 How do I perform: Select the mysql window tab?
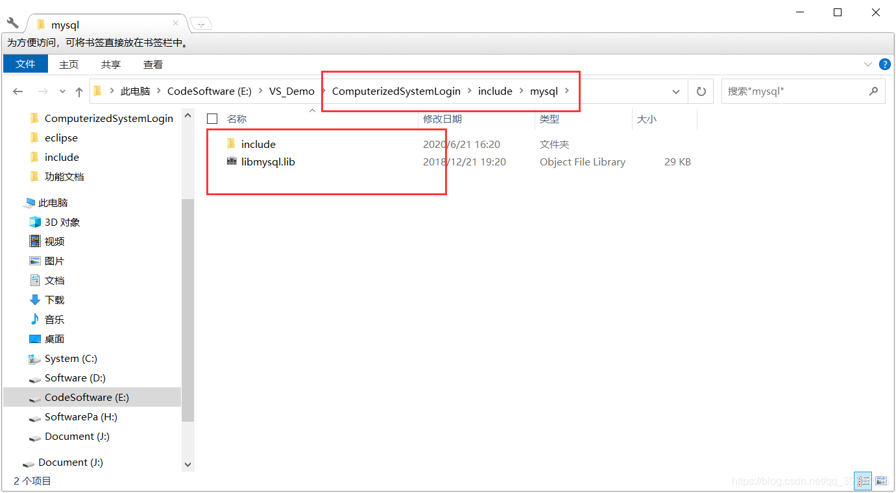coord(107,24)
